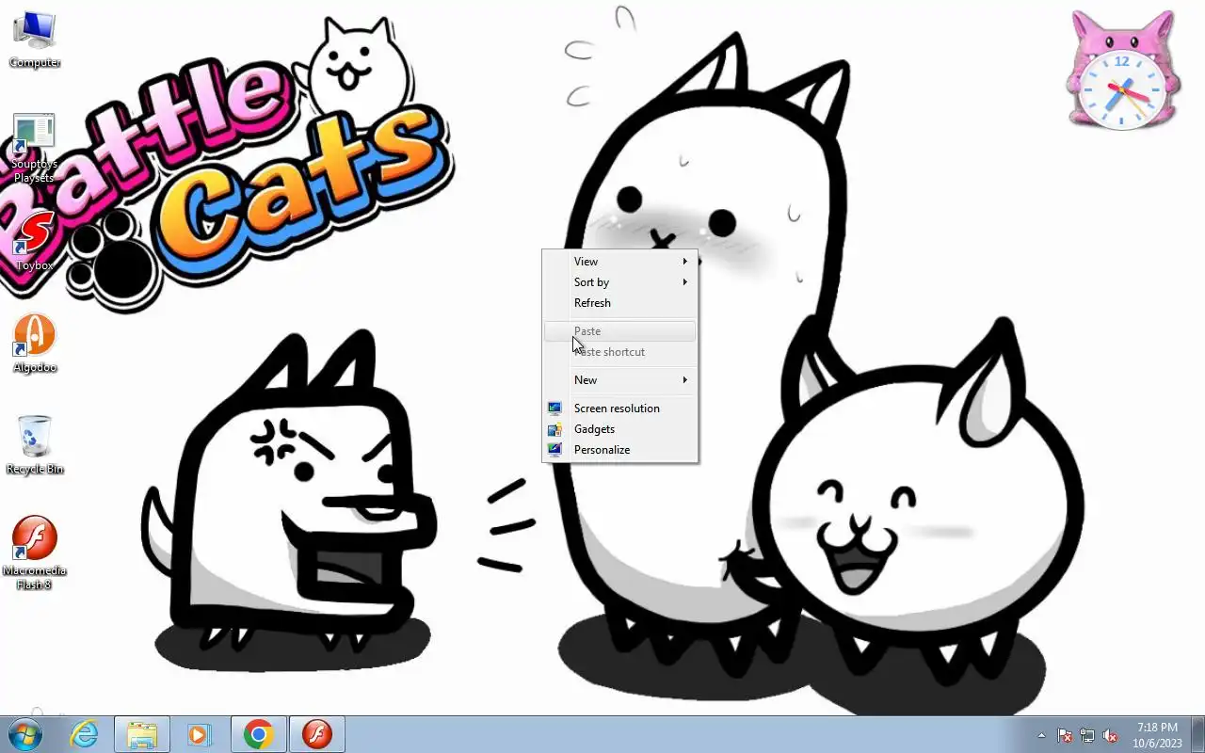Open network status tray icon

tap(1087, 735)
